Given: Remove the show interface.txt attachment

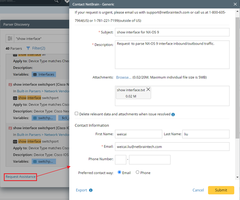Looking at the screenshot, I should point(148,89).
